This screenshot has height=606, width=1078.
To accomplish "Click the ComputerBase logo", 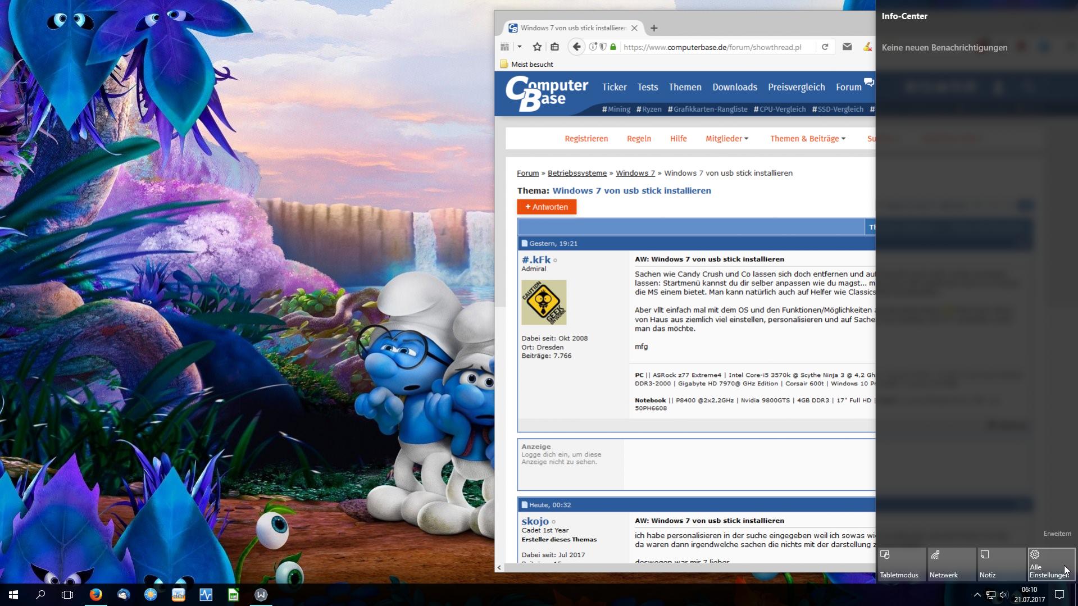I will (547, 94).
